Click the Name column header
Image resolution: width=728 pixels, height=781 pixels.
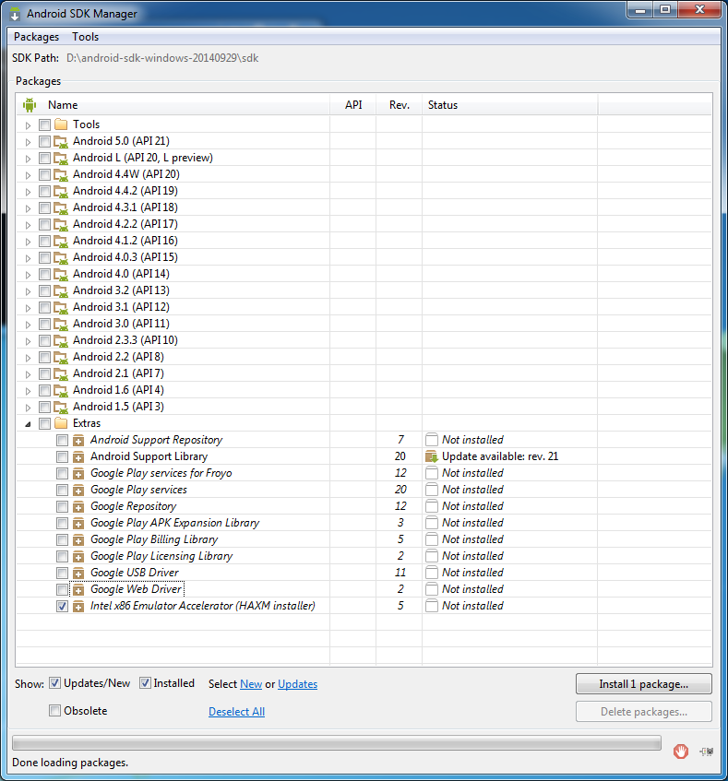[173, 105]
